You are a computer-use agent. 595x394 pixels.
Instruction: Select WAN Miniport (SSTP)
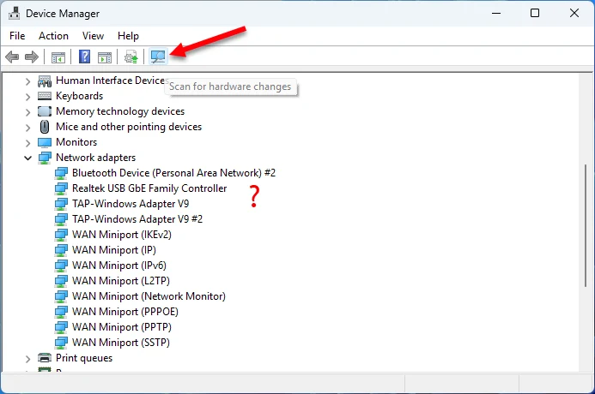click(121, 343)
